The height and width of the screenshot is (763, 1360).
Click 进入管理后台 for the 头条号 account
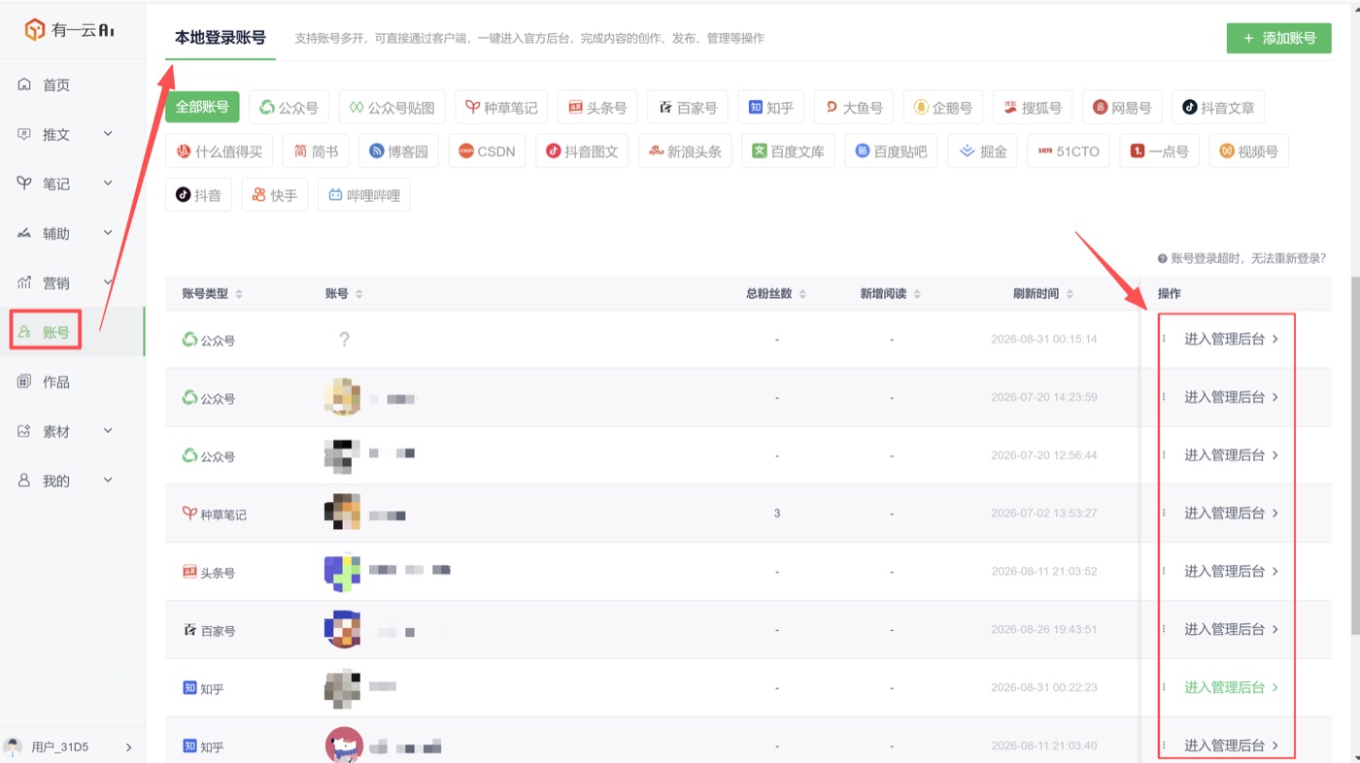coord(1231,572)
